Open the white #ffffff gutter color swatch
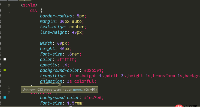The height and width of the screenshot is (107, 200). click(5, 59)
